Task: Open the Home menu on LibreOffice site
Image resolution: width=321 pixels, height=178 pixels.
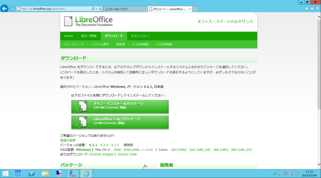Action: click(x=68, y=36)
